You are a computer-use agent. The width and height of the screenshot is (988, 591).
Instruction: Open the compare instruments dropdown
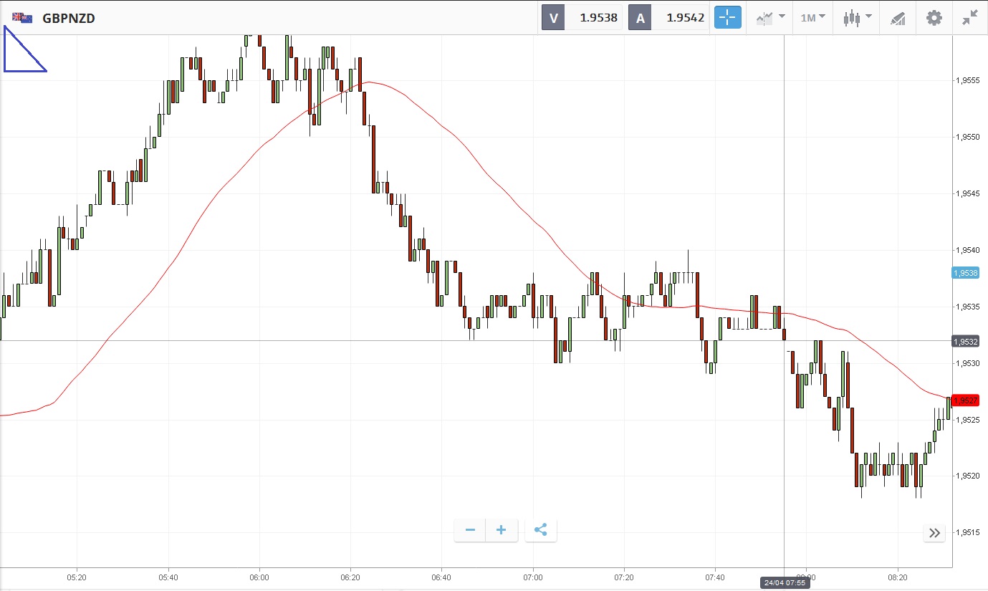(x=770, y=18)
